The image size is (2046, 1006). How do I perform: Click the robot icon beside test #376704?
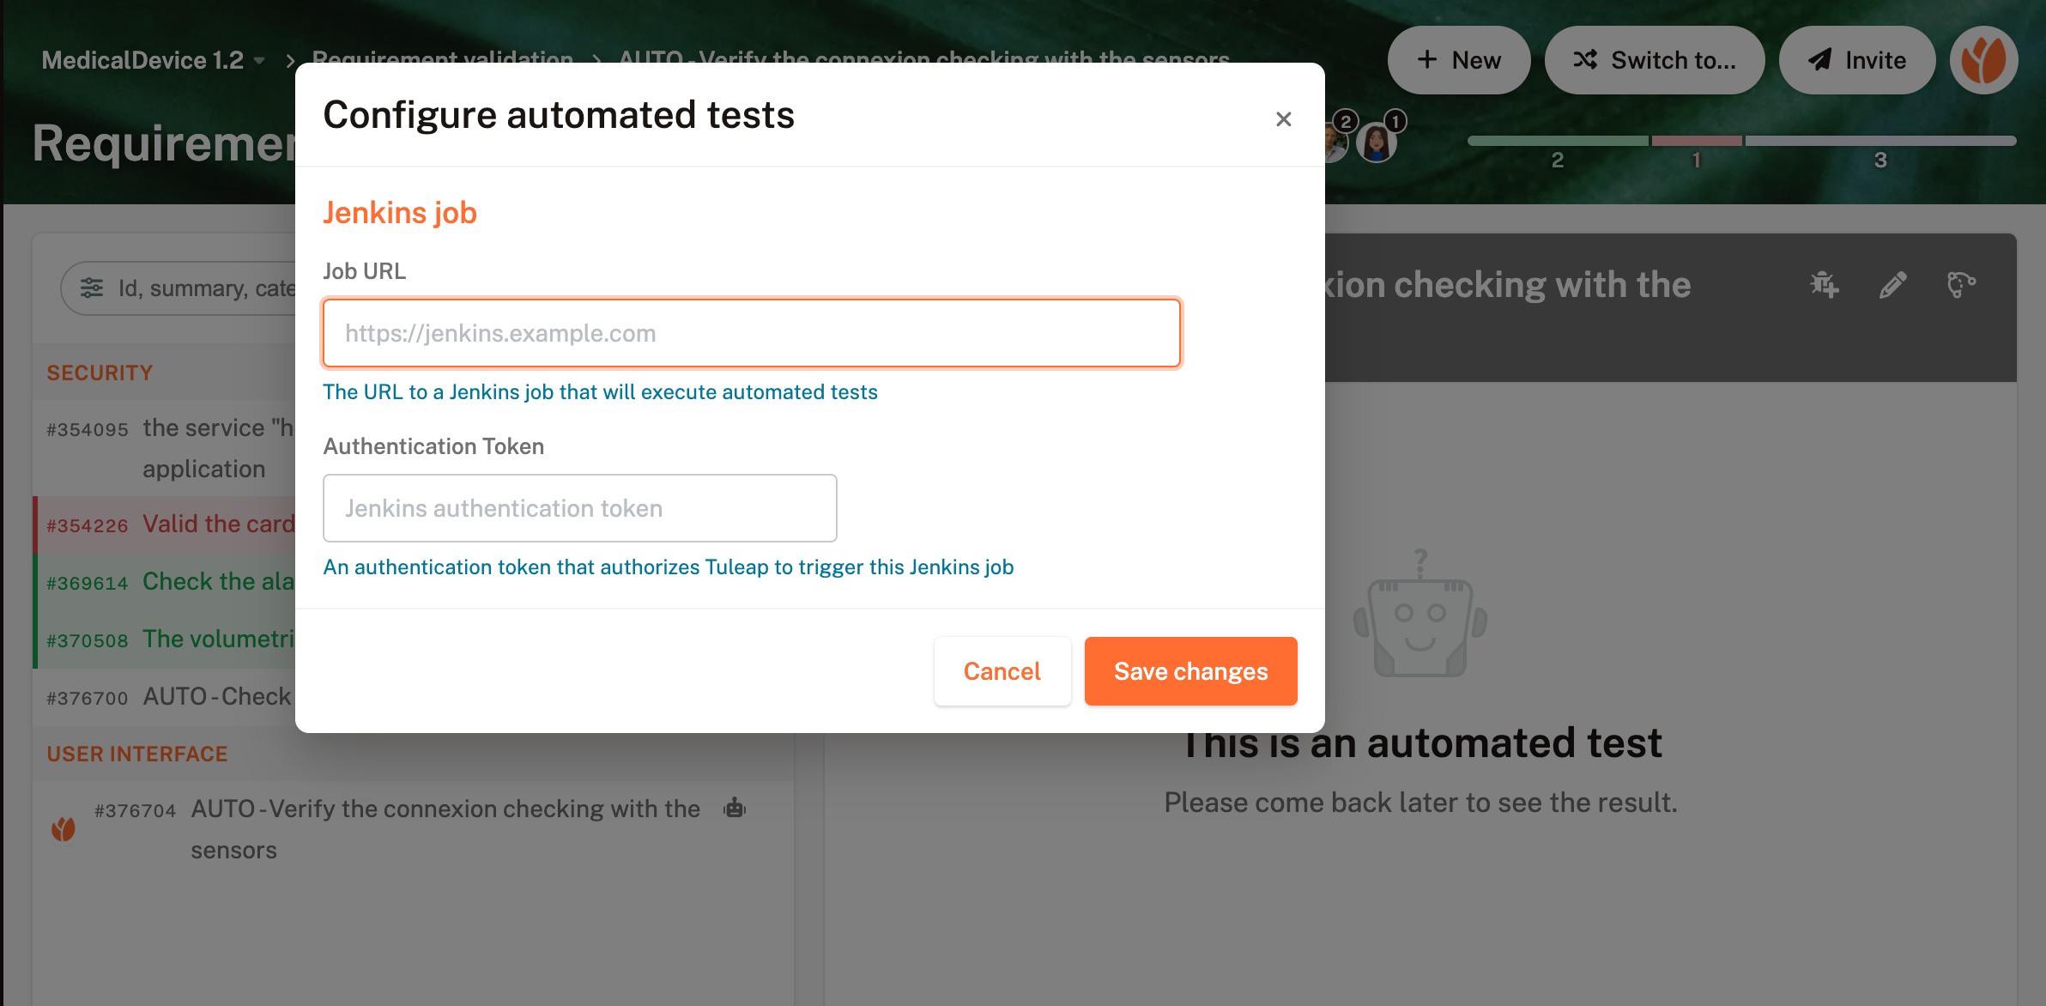[x=735, y=809]
